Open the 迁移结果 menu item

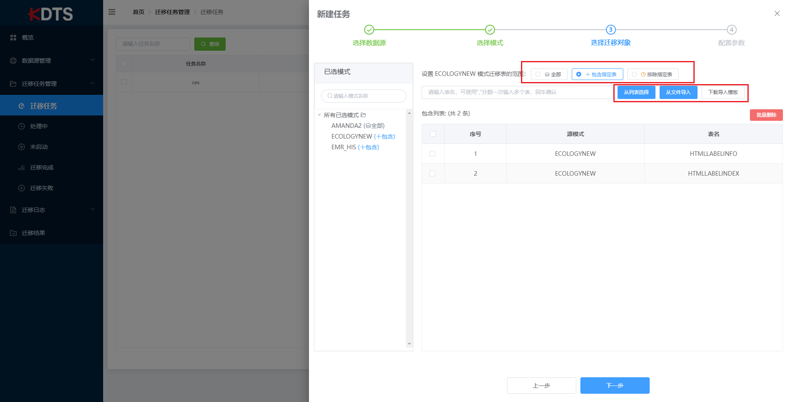coord(52,233)
